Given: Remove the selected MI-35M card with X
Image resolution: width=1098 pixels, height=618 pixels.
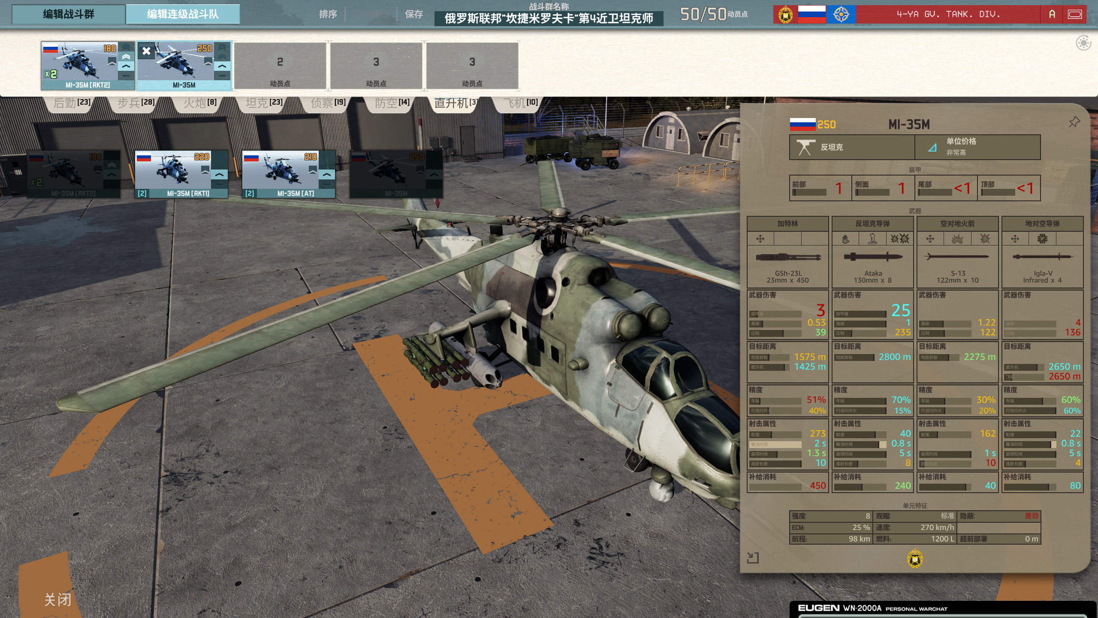Looking at the screenshot, I should tap(146, 51).
